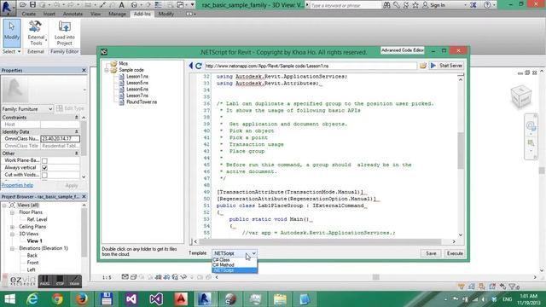Toggle the Always vertical checkbox
The width and height of the screenshot is (546, 307).
[x=44, y=168]
